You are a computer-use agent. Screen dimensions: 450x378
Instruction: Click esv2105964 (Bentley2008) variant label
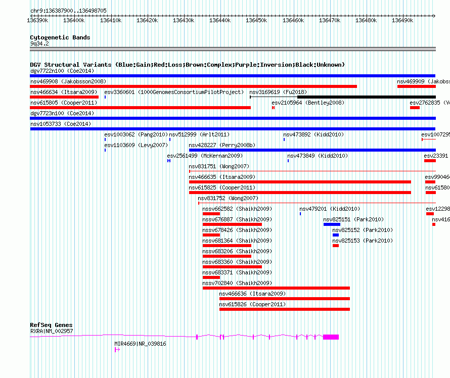click(307, 103)
